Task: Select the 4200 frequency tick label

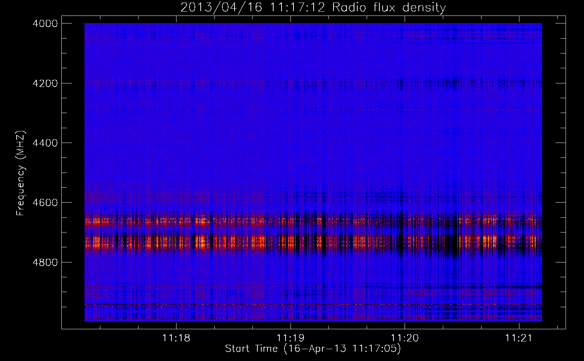Action: pyautogui.click(x=45, y=83)
